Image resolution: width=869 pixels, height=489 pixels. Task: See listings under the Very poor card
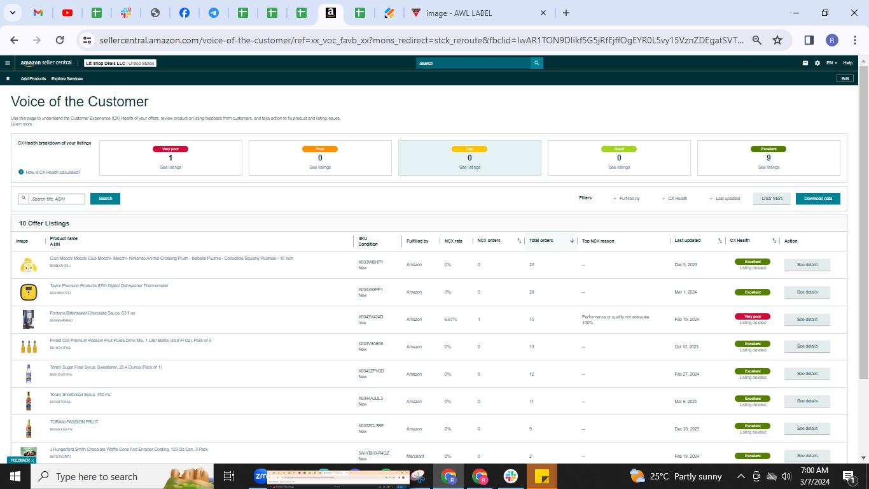tap(170, 167)
